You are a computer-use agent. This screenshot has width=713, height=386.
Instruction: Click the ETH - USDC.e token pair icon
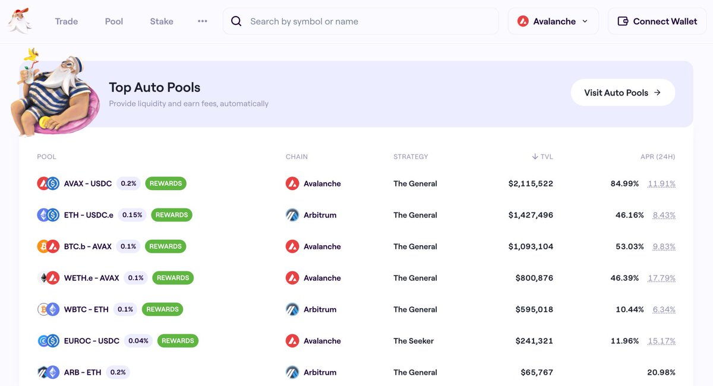pos(48,215)
